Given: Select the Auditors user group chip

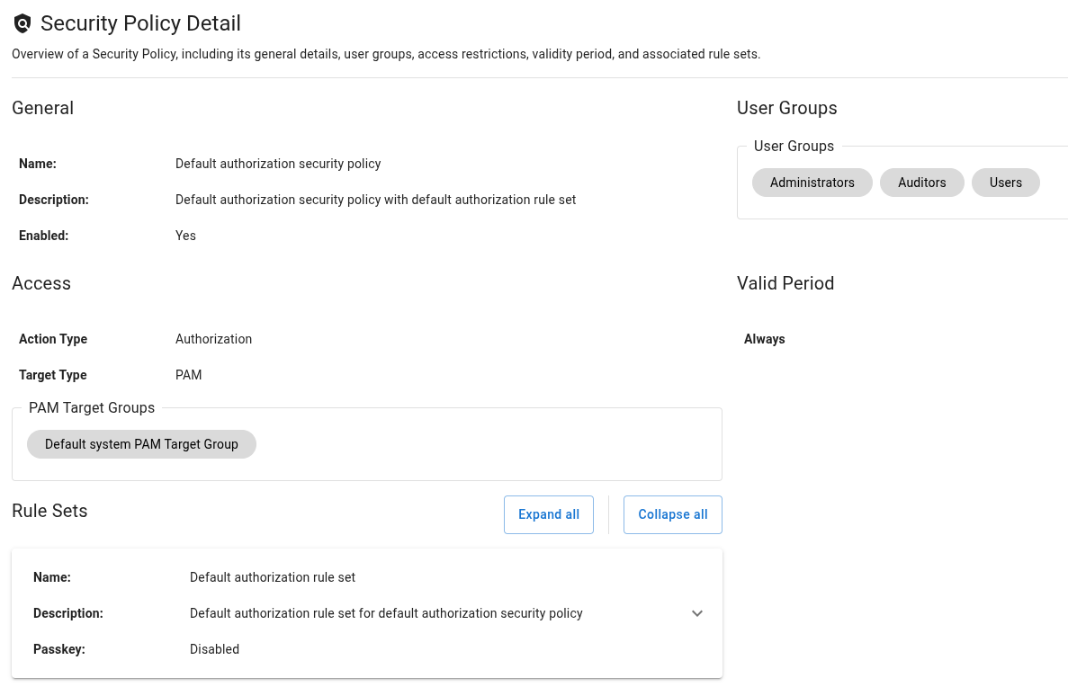Looking at the screenshot, I should tap(922, 183).
